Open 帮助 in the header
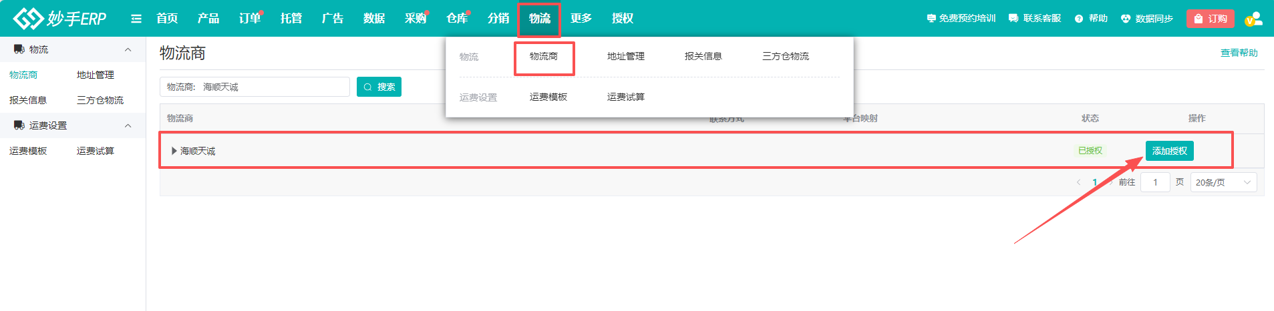 tap(1091, 19)
